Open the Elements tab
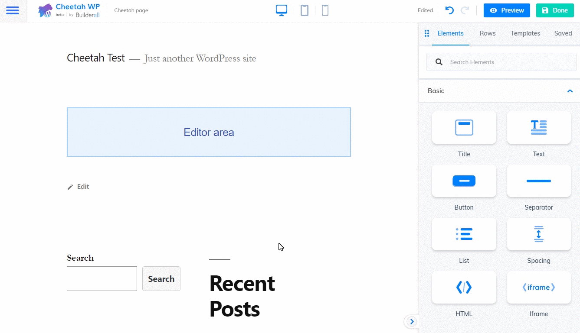Image resolution: width=580 pixels, height=333 pixels. [x=450, y=33]
